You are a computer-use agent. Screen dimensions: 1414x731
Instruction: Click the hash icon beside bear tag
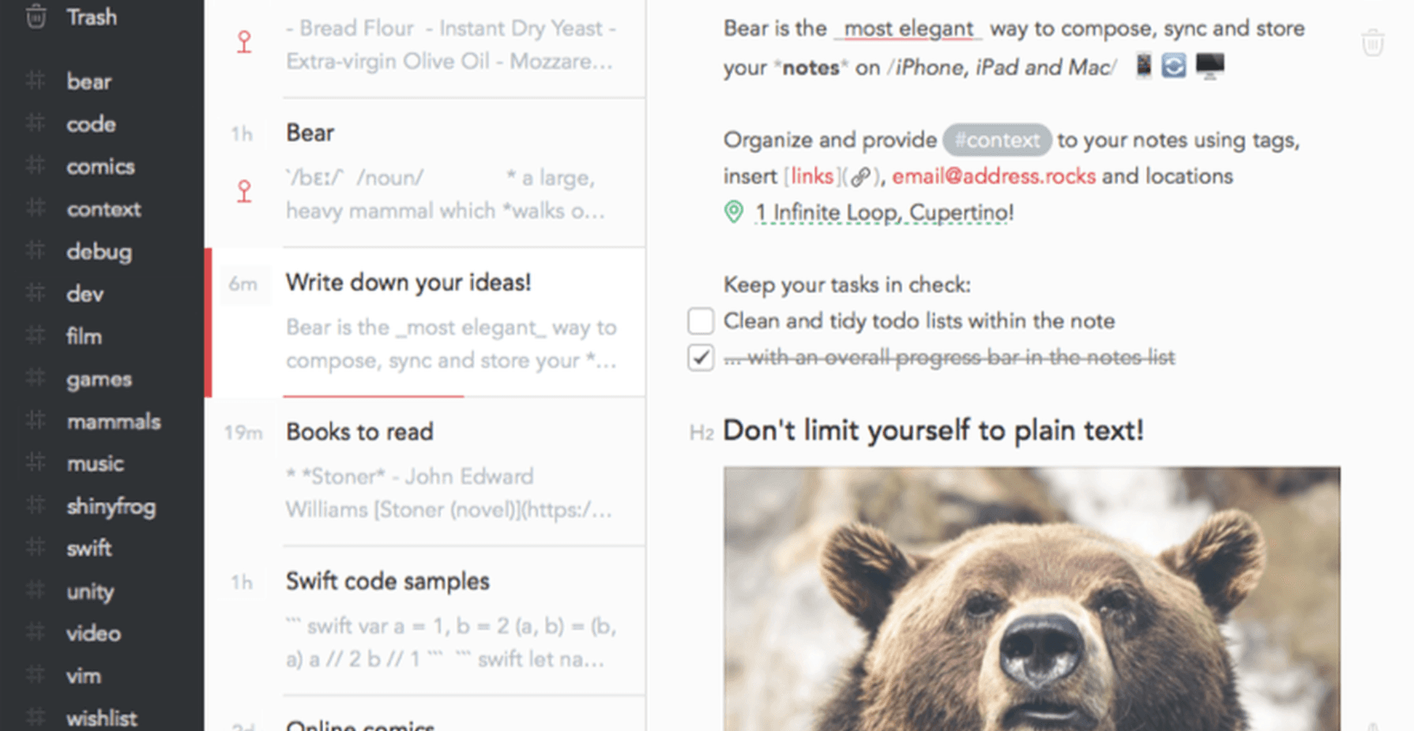click(36, 81)
